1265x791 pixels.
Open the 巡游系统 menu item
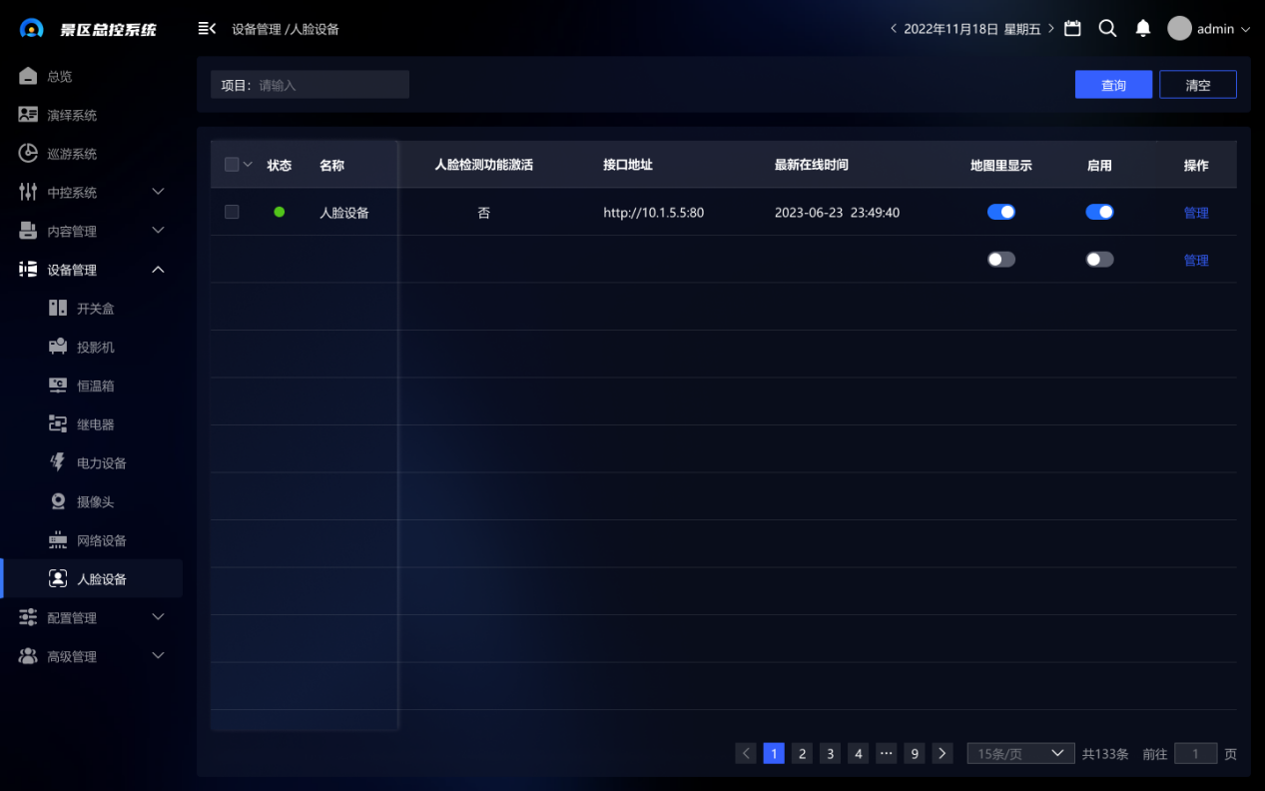click(71, 154)
